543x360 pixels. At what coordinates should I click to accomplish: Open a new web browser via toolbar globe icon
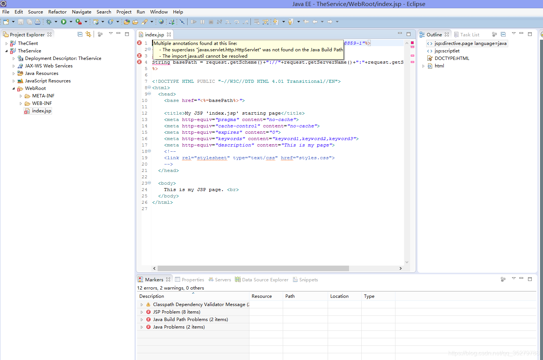(161, 21)
